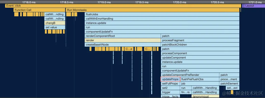Click the updateComponentPreRender bar
This screenshot has width=265, height=98.
tap(190, 75)
